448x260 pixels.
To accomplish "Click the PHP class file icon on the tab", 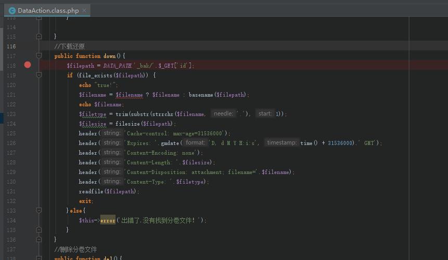I will 12,10.
